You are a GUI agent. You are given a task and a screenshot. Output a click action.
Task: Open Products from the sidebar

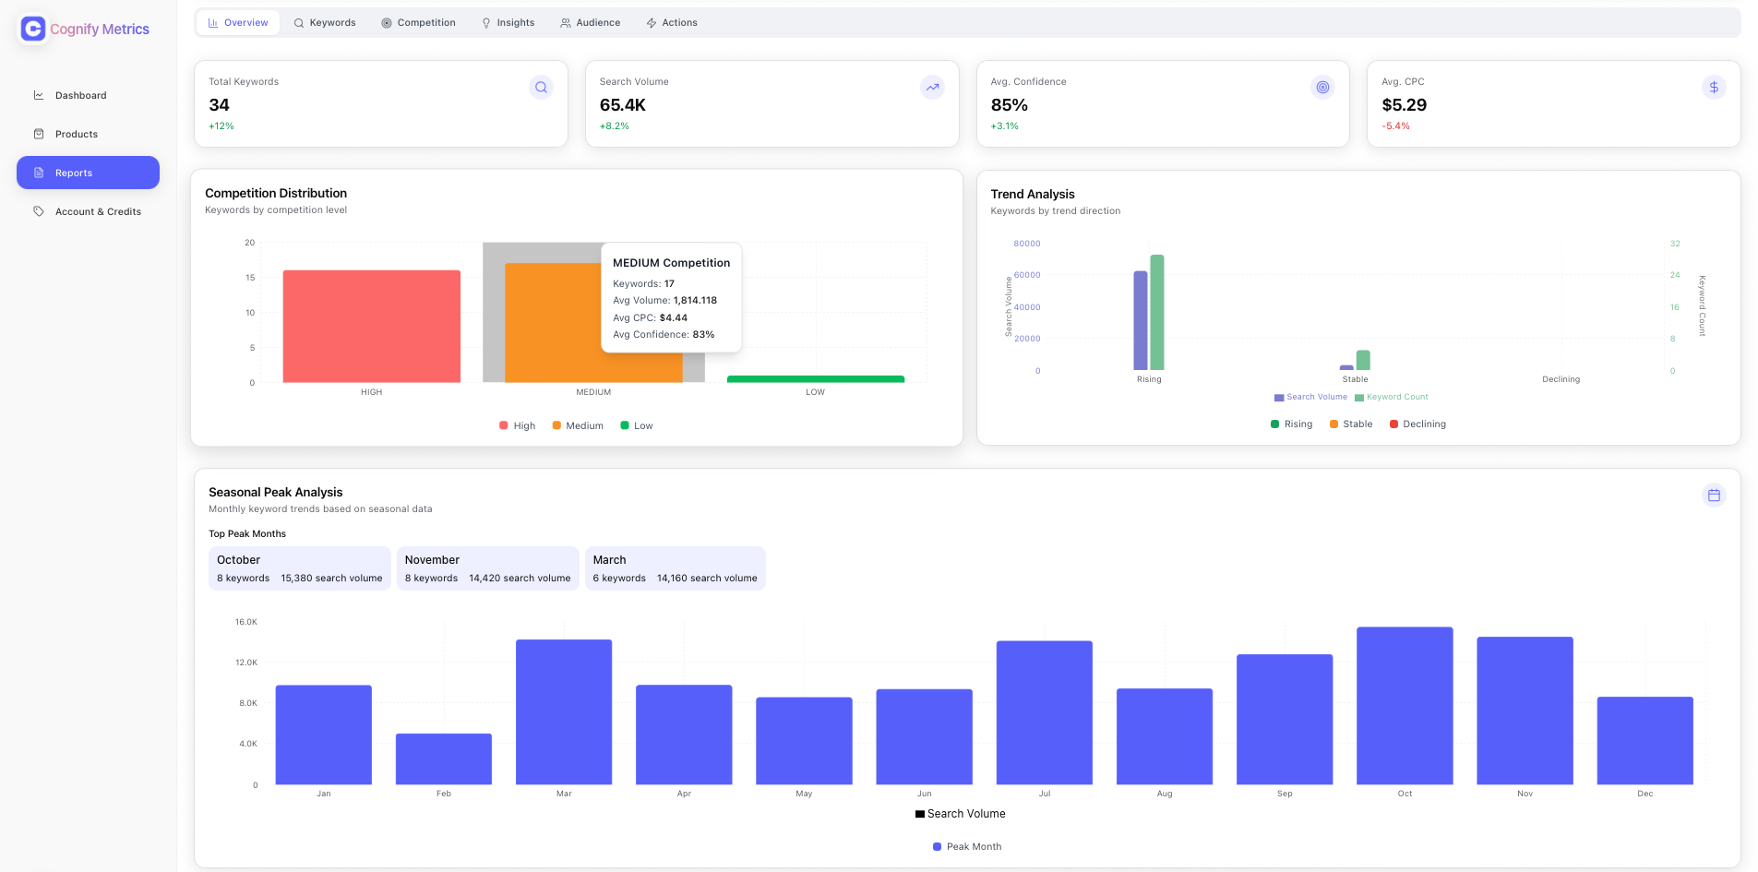[76, 134]
